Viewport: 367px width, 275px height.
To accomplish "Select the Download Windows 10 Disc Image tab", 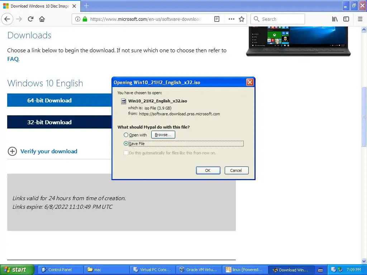I will [x=40, y=6].
